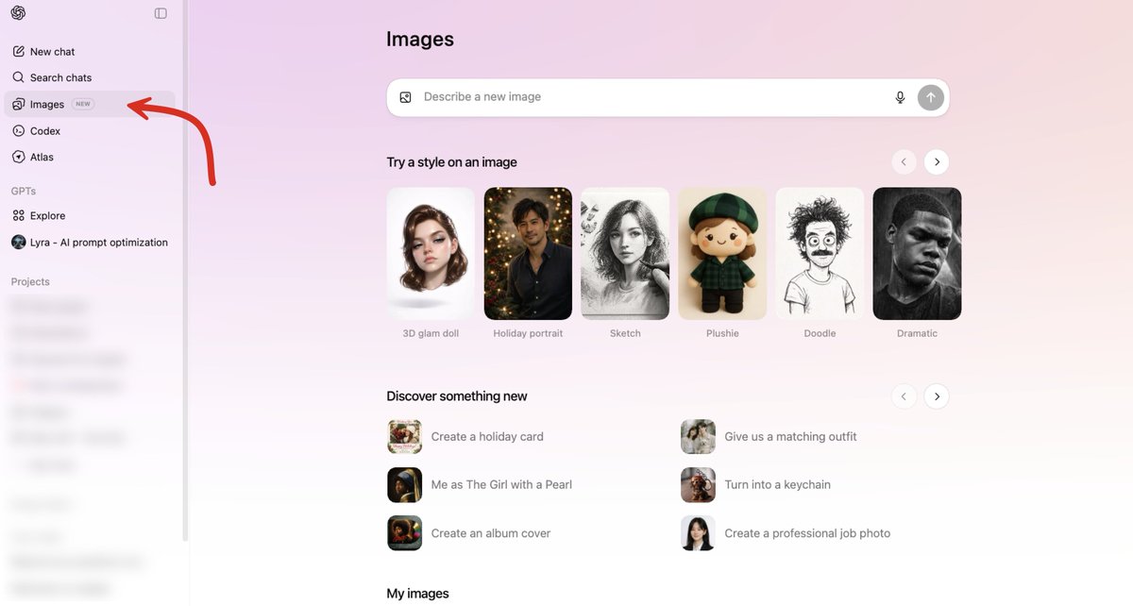Select Me as The Girl with a Pearl
The width and height of the screenshot is (1133, 606).
(x=501, y=485)
